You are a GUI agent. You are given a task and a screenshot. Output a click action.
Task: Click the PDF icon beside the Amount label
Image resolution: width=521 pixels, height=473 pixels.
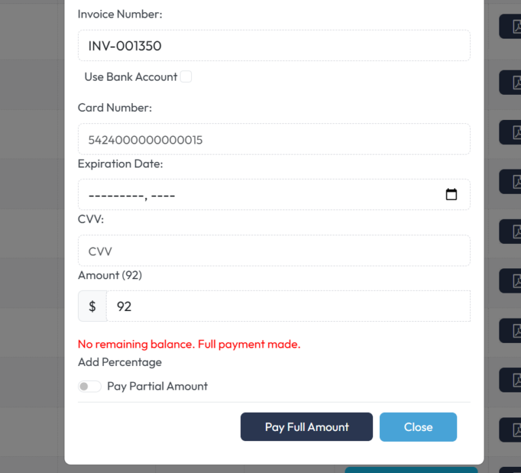click(x=511, y=281)
